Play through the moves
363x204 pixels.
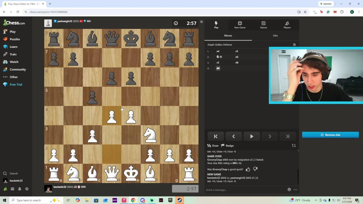tap(252, 137)
